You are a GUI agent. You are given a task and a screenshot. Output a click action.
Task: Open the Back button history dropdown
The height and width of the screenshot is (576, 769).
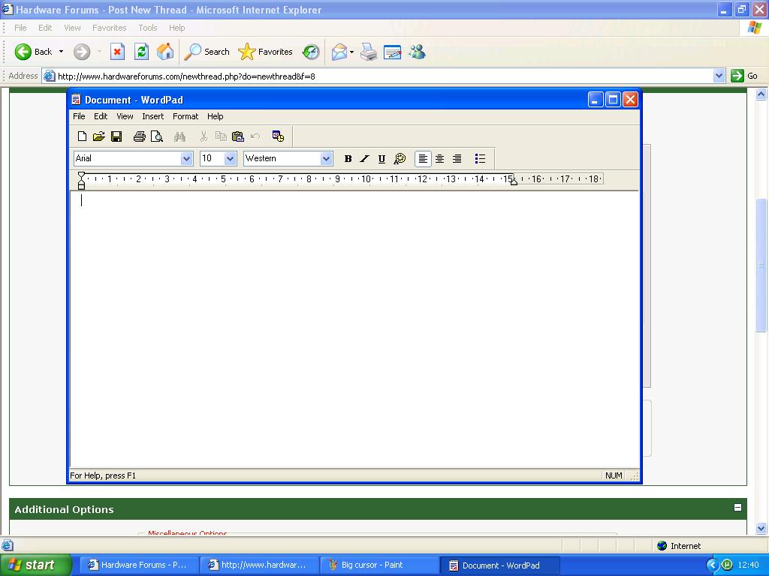(x=62, y=52)
